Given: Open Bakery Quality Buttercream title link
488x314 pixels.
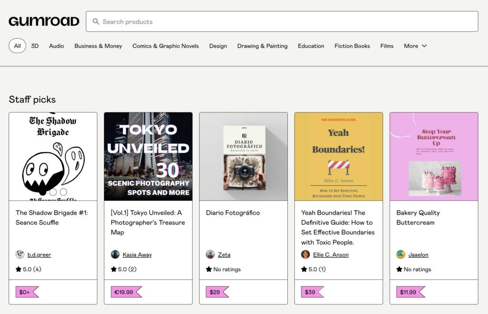Looking at the screenshot, I should [418, 218].
